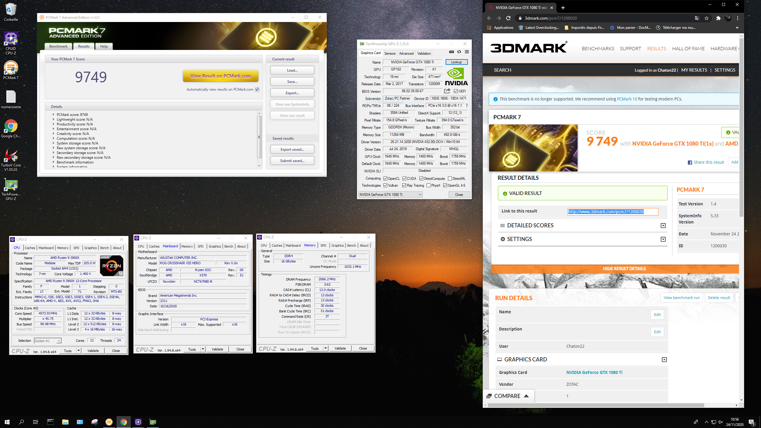
Task: Open the Windows notification center icon
Action: coord(751,422)
